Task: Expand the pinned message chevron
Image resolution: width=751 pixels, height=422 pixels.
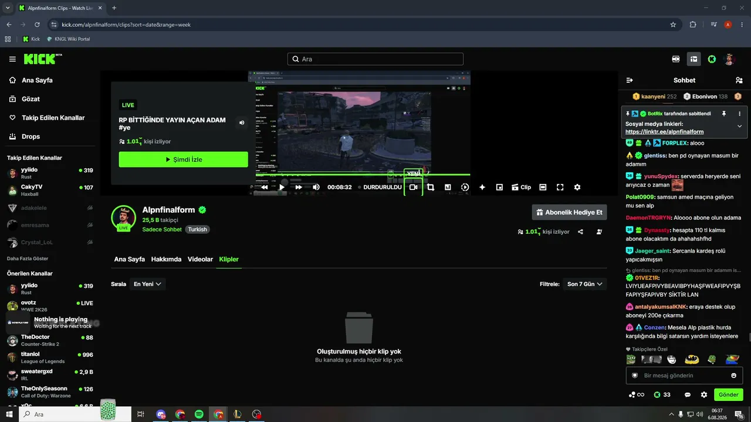Action: [739, 126]
